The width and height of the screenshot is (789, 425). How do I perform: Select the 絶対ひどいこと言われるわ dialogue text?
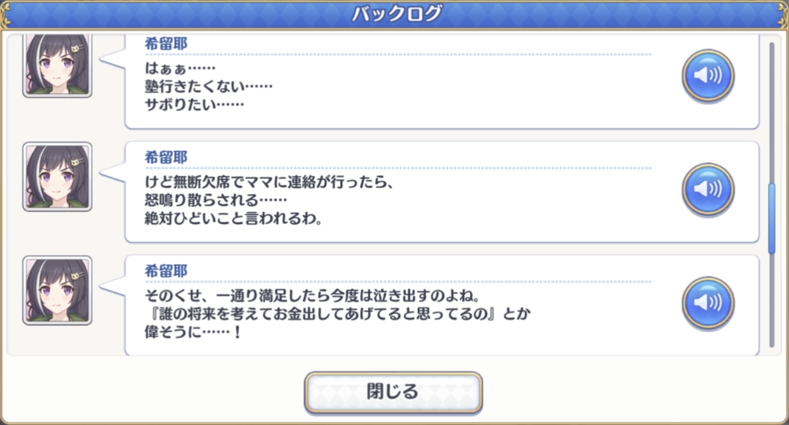coord(233,219)
